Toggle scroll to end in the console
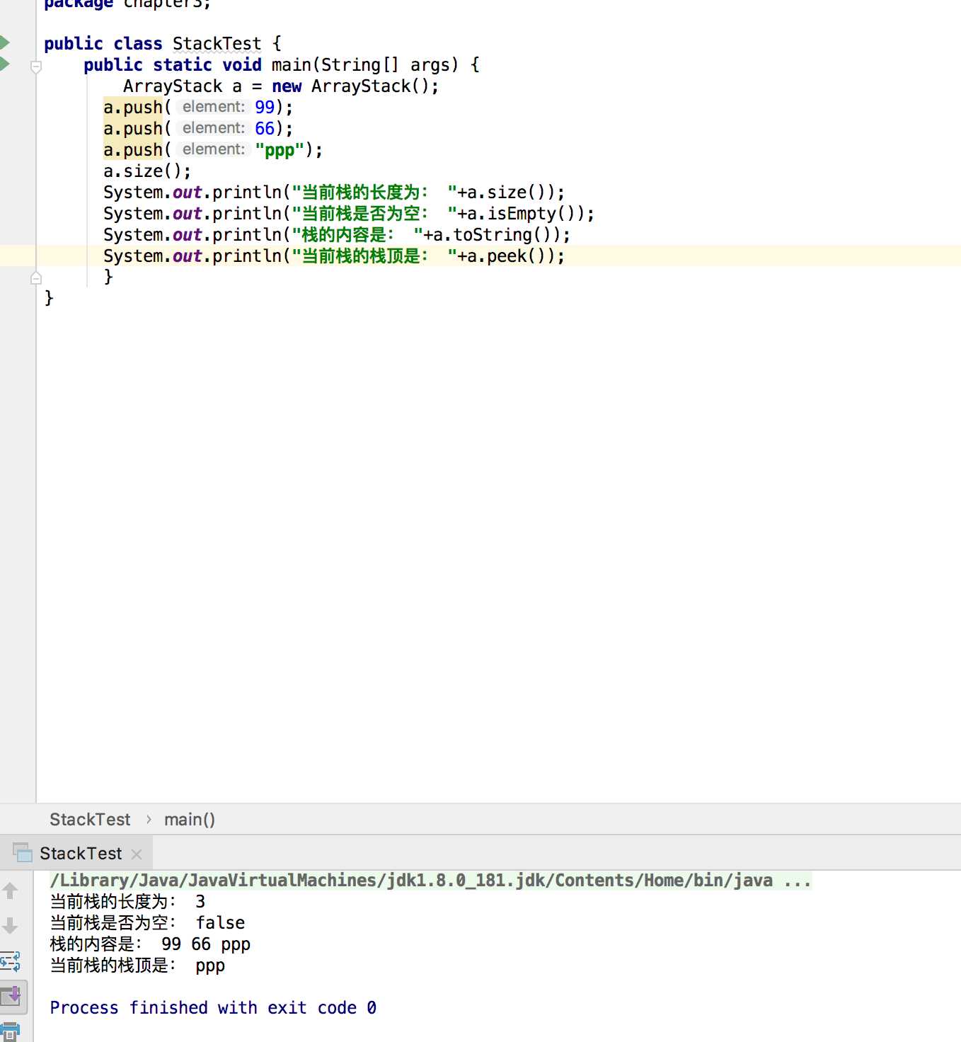Viewport: 961px width, 1042px height. 12,997
